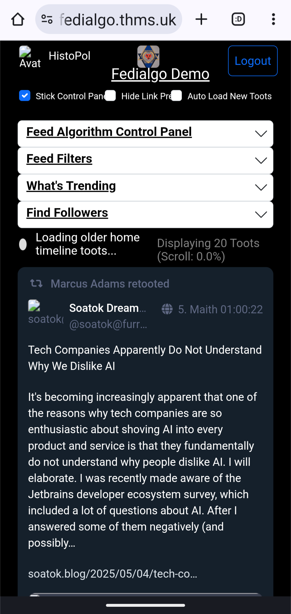Open the browser three-dot menu

click(273, 19)
